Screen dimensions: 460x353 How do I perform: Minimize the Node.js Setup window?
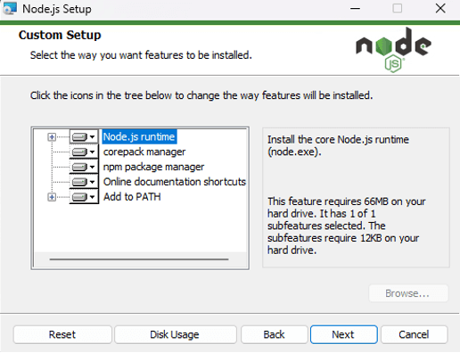(355, 9)
